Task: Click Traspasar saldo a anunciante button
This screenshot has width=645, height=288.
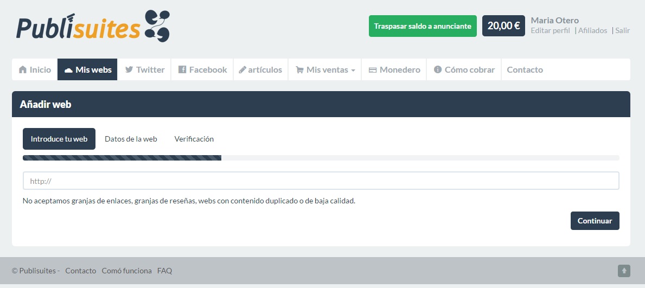Action: click(x=423, y=26)
